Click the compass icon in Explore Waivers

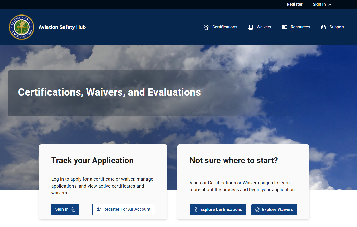point(258,210)
